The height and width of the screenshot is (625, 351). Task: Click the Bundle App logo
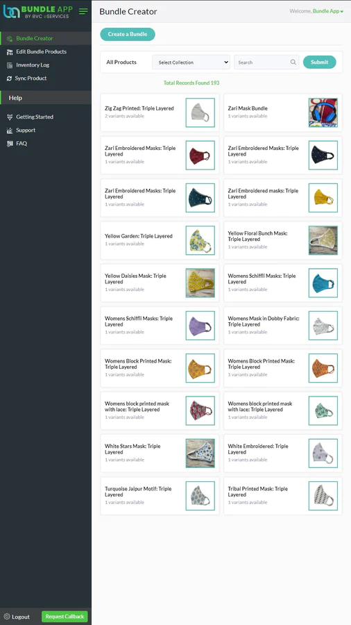[36, 12]
